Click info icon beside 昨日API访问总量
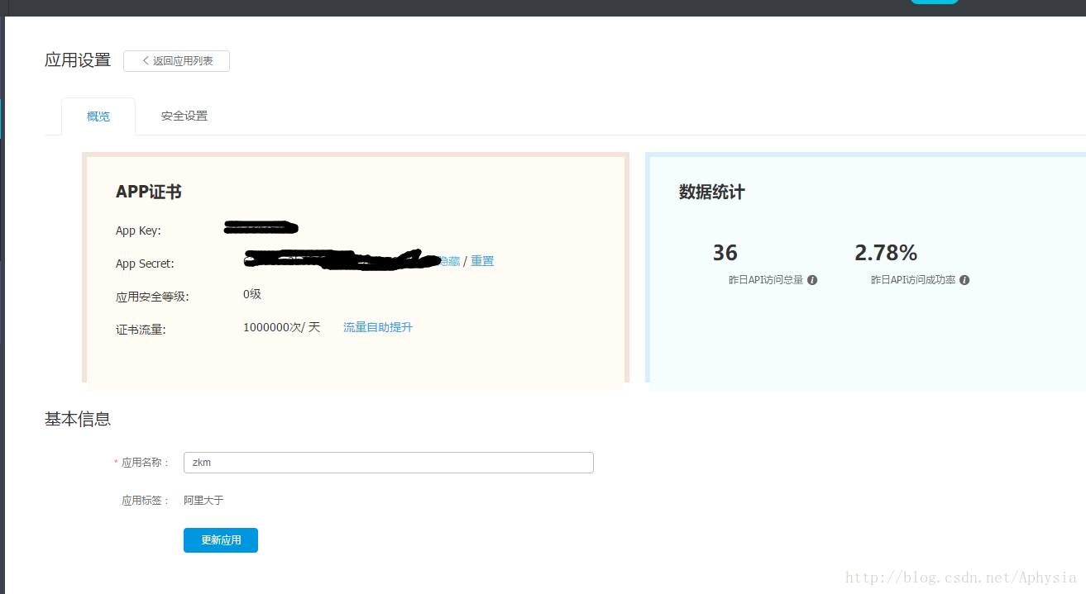This screenshot has height=594, width=1086. pyautogui.click(x=812, y=280)
